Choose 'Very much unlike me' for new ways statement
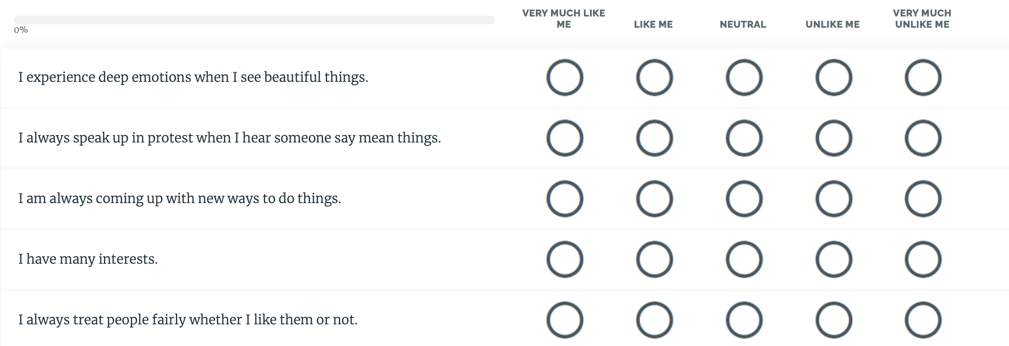Image resolution: width=1009 pixels, height=346 pixels. tap(923, 199)
